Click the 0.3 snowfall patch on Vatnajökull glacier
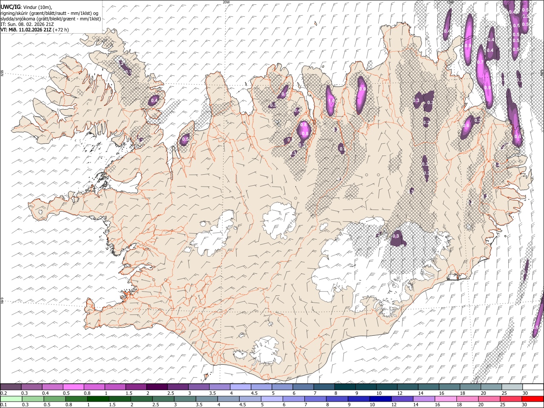 point(397,238)
